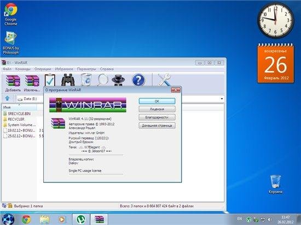Viewport: 301px width, 225px height.
Task: Go up one folder with the arrow
Action: pos(7,98)
